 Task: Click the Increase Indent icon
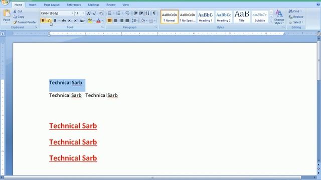(141, 13)
